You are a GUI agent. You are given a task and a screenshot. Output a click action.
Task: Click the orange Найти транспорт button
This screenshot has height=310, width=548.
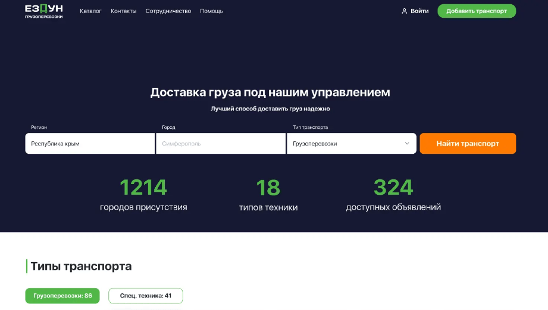(468, 143)
